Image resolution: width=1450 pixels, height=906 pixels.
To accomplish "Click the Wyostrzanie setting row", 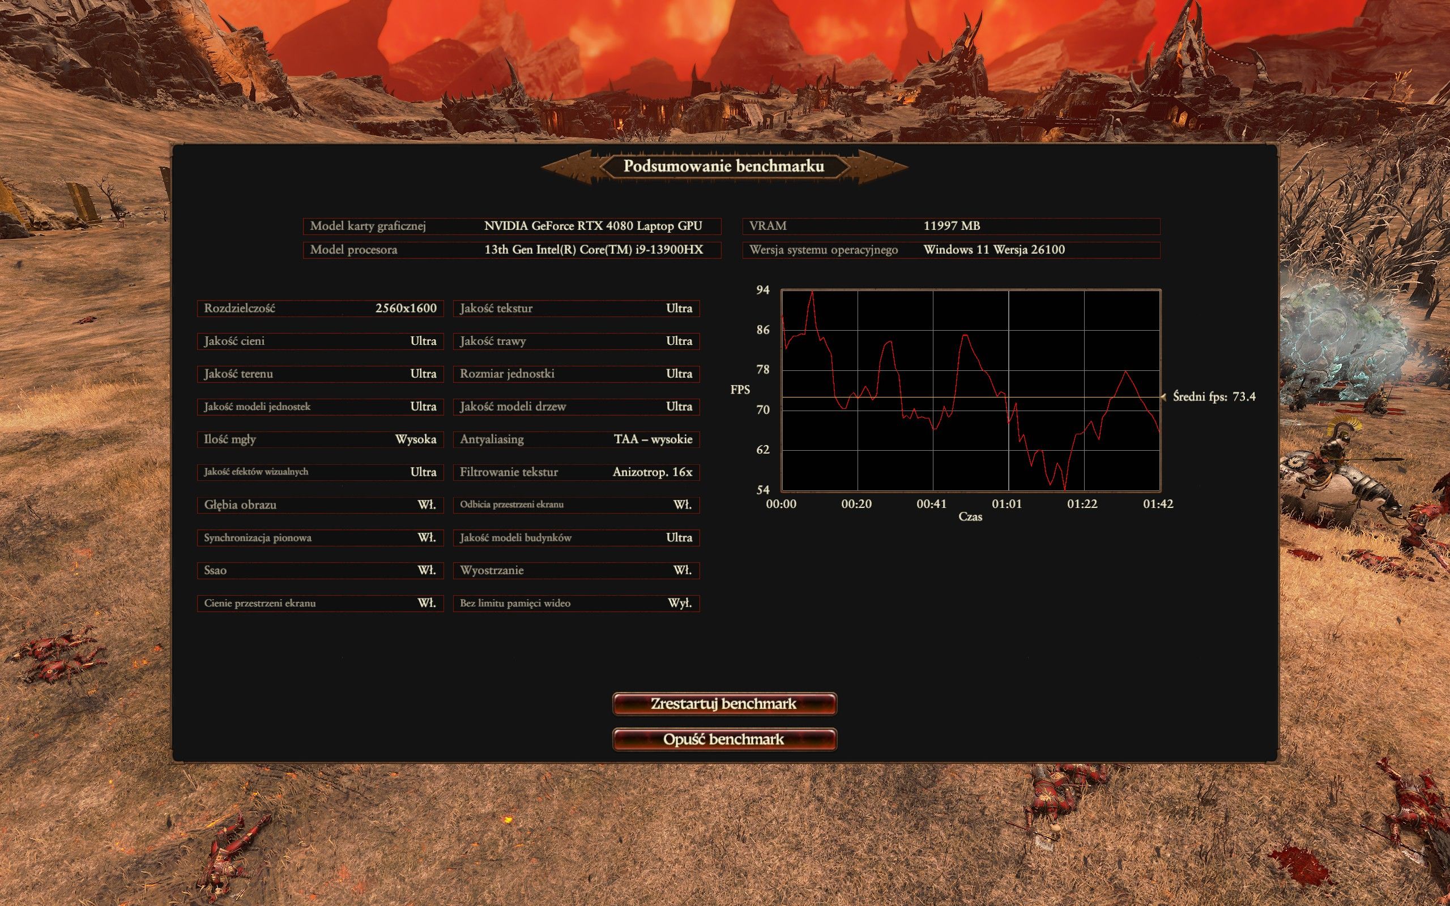I will pos(577,570).
